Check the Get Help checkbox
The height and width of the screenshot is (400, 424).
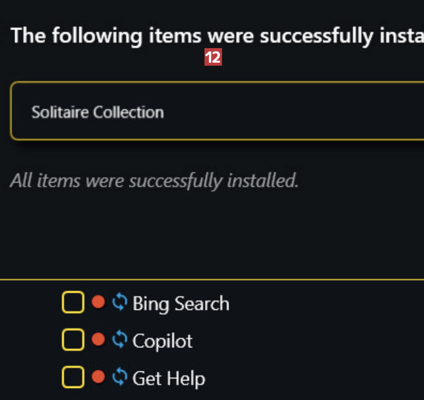click(x=73, y=377)
